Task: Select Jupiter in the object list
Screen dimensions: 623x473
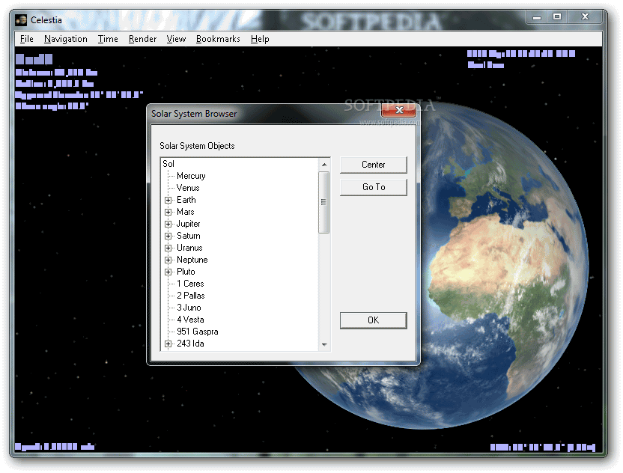Action: tap(189, 224)
